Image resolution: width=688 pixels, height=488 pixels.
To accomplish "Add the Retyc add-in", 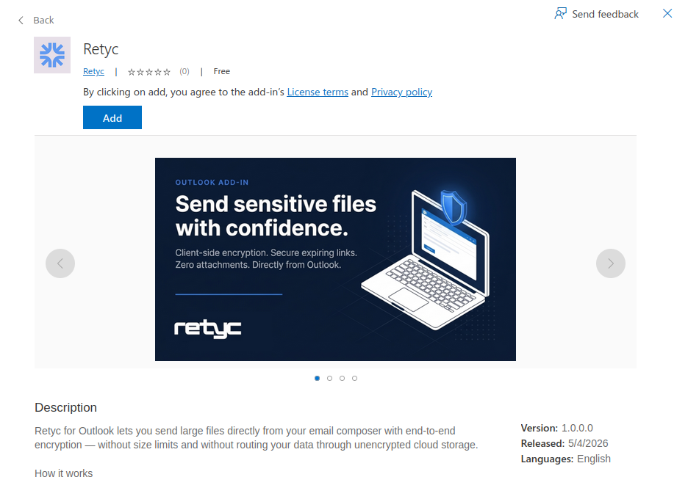I will [x=112, y=117].
